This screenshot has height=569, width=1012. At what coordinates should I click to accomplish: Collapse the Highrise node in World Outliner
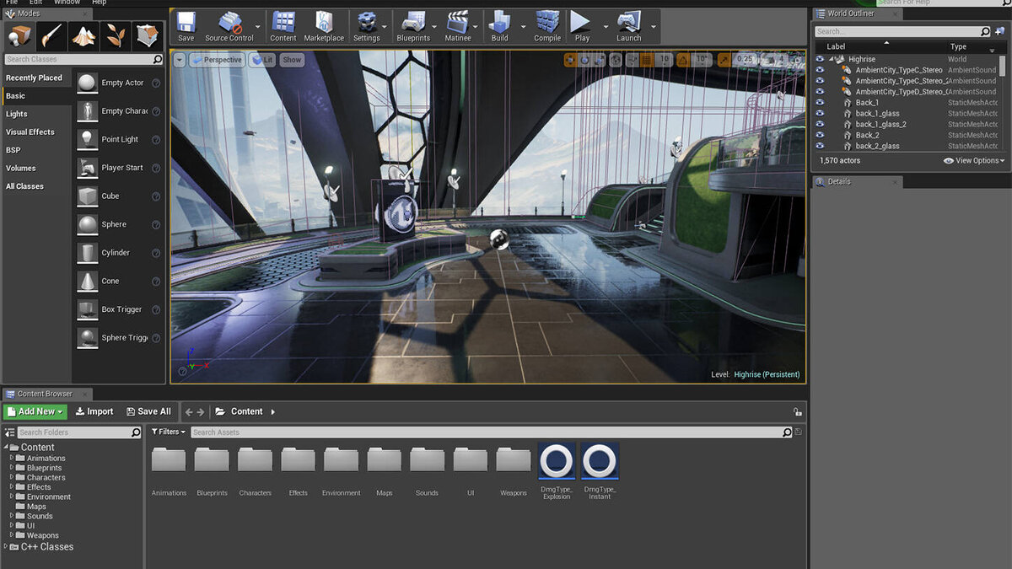(x=831, y=59)
